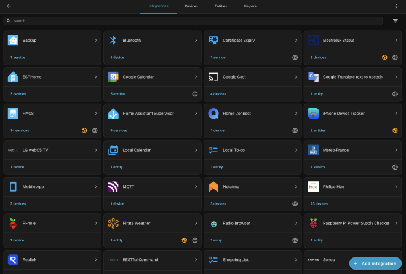The image size is (406, 274).
Task: Open the three-dot overflow menu
Action: tap(396, 6)
